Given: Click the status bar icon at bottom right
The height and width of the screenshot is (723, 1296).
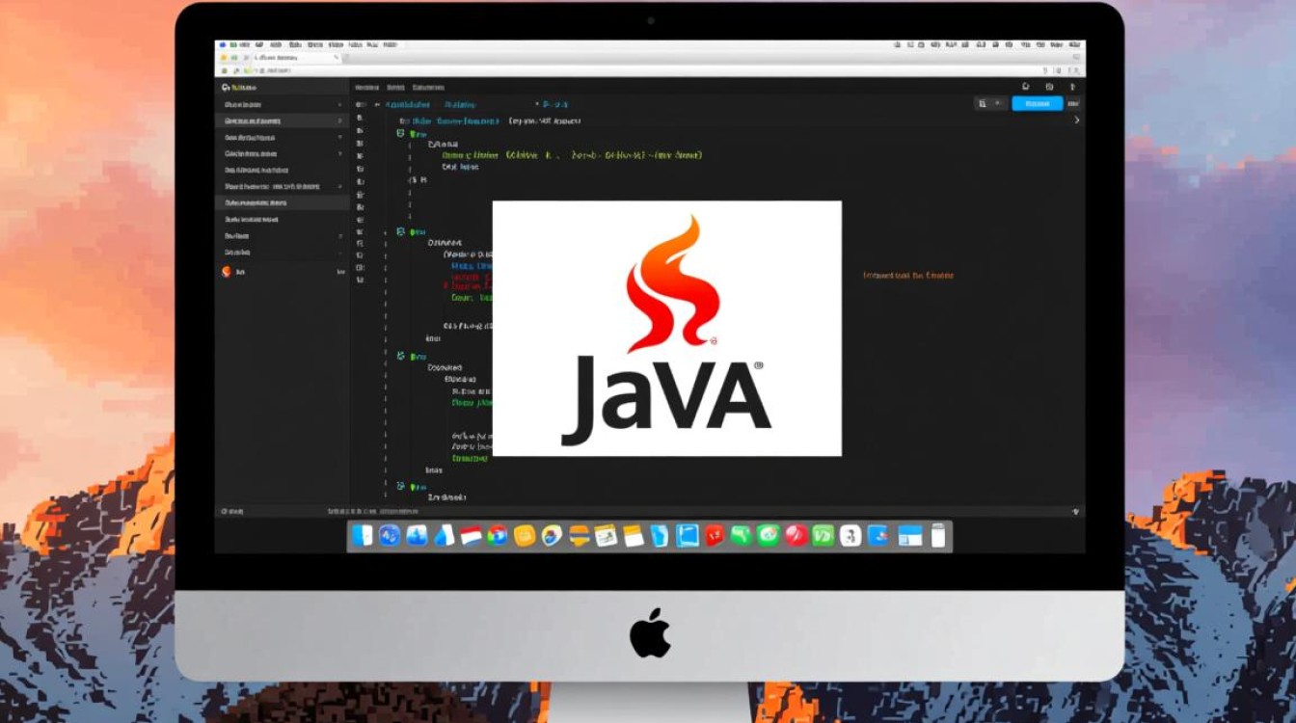Looking at the screenshot, I should coord(1075,511).
